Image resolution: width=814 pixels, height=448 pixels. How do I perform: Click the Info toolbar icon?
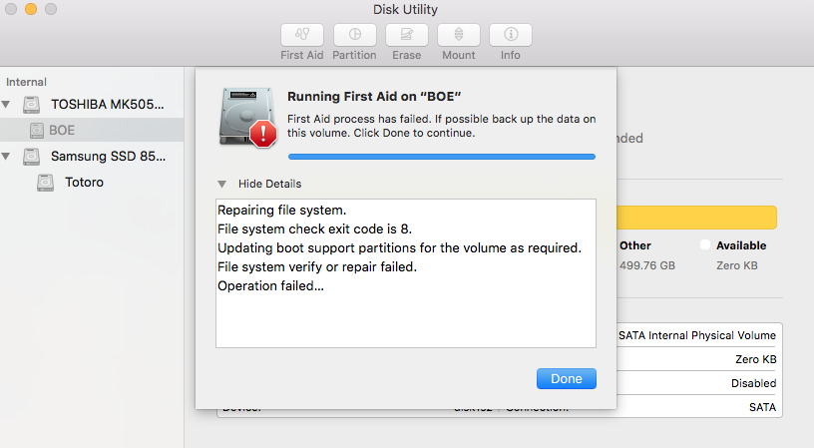point(511,34)
